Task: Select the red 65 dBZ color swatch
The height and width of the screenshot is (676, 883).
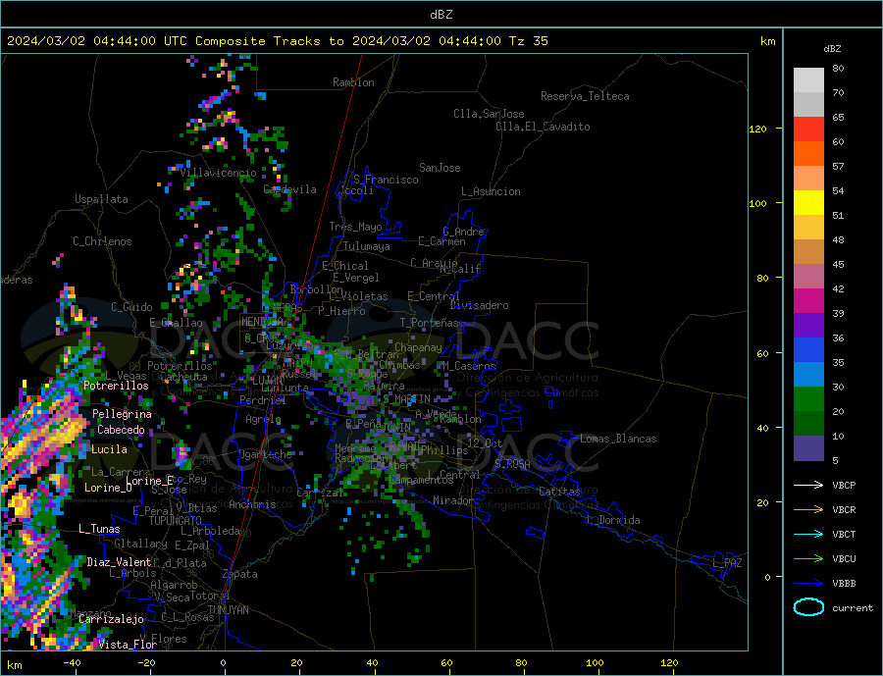Action: tap(808, 129)
